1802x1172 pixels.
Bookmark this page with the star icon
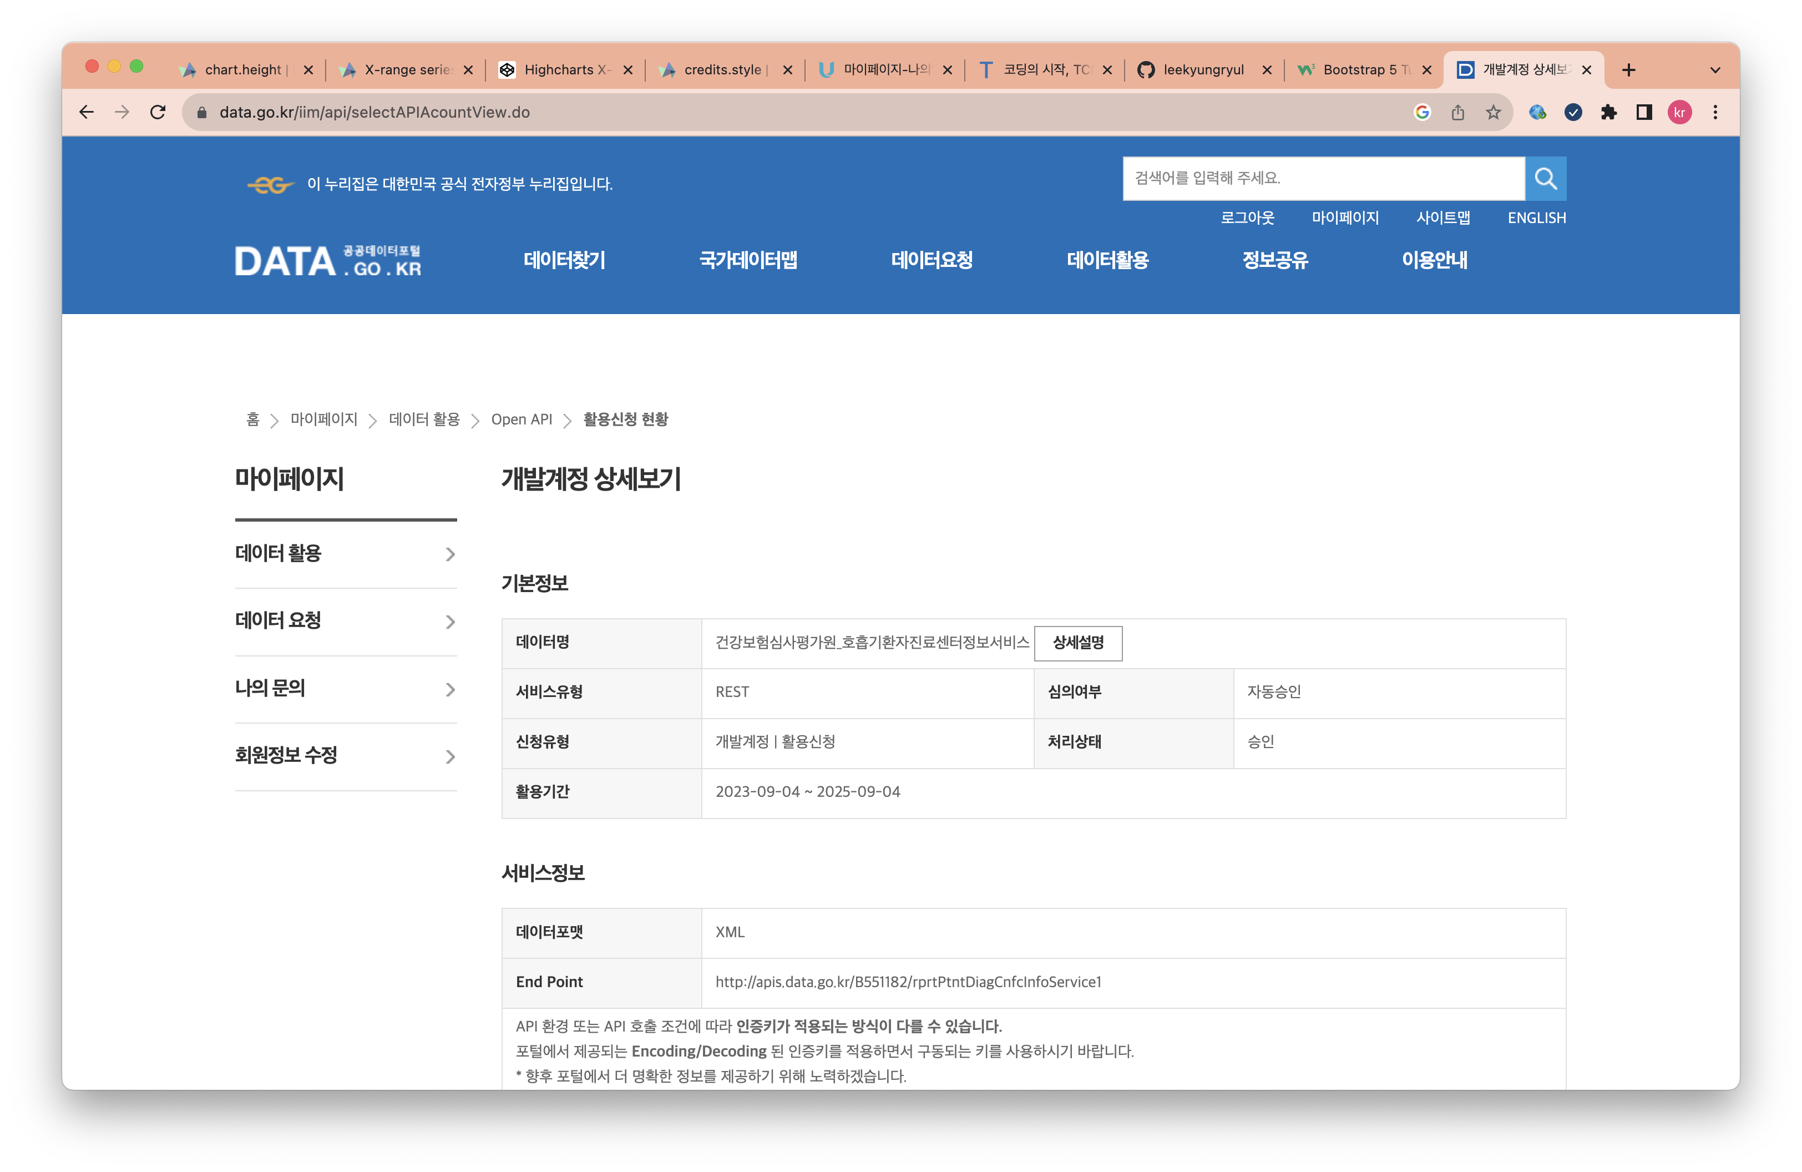(x=1492, y=112)
